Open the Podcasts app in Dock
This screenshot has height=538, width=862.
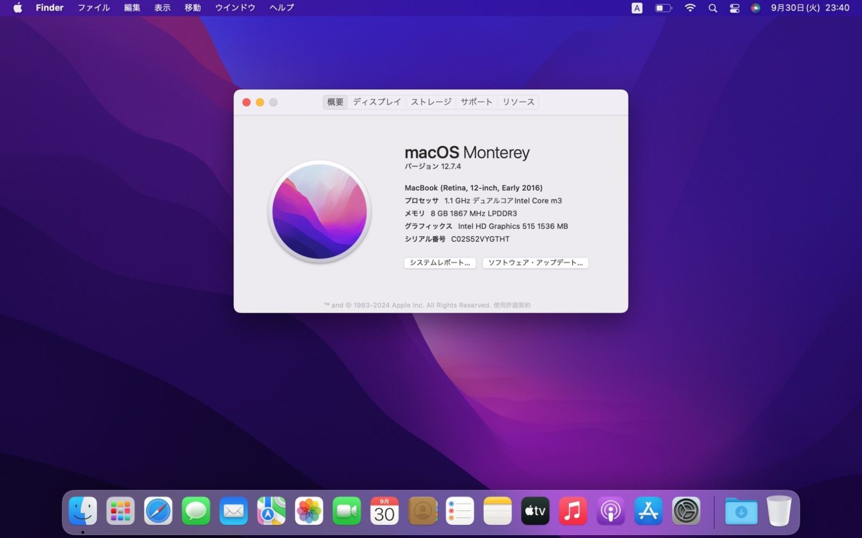point(610,511)
